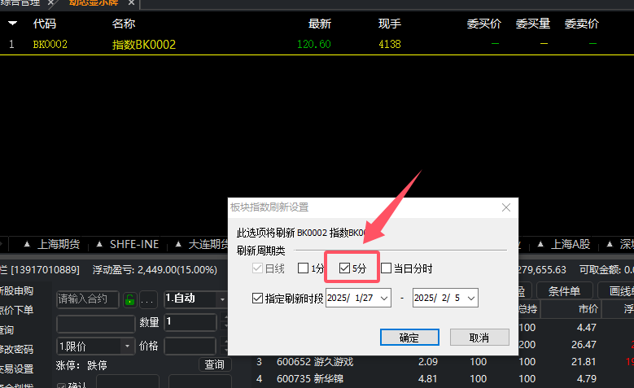This screenshot has width=634, height=388.
Task: Click the blank field above 1.限价 dropdown
Action: point(95,324)
